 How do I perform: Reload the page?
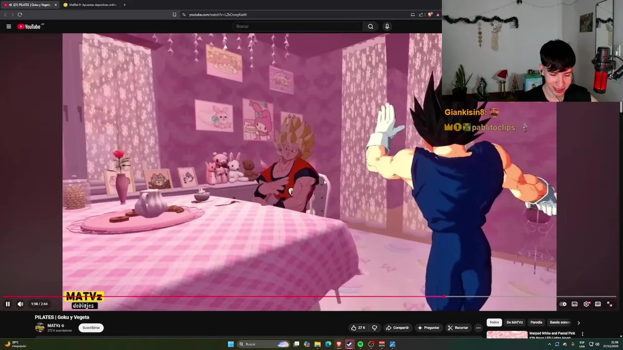20,15
